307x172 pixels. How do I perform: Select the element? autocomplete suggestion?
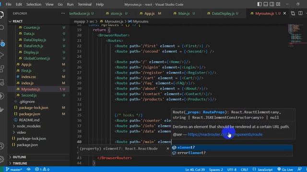pyautogui.click(x=232, y=148)
